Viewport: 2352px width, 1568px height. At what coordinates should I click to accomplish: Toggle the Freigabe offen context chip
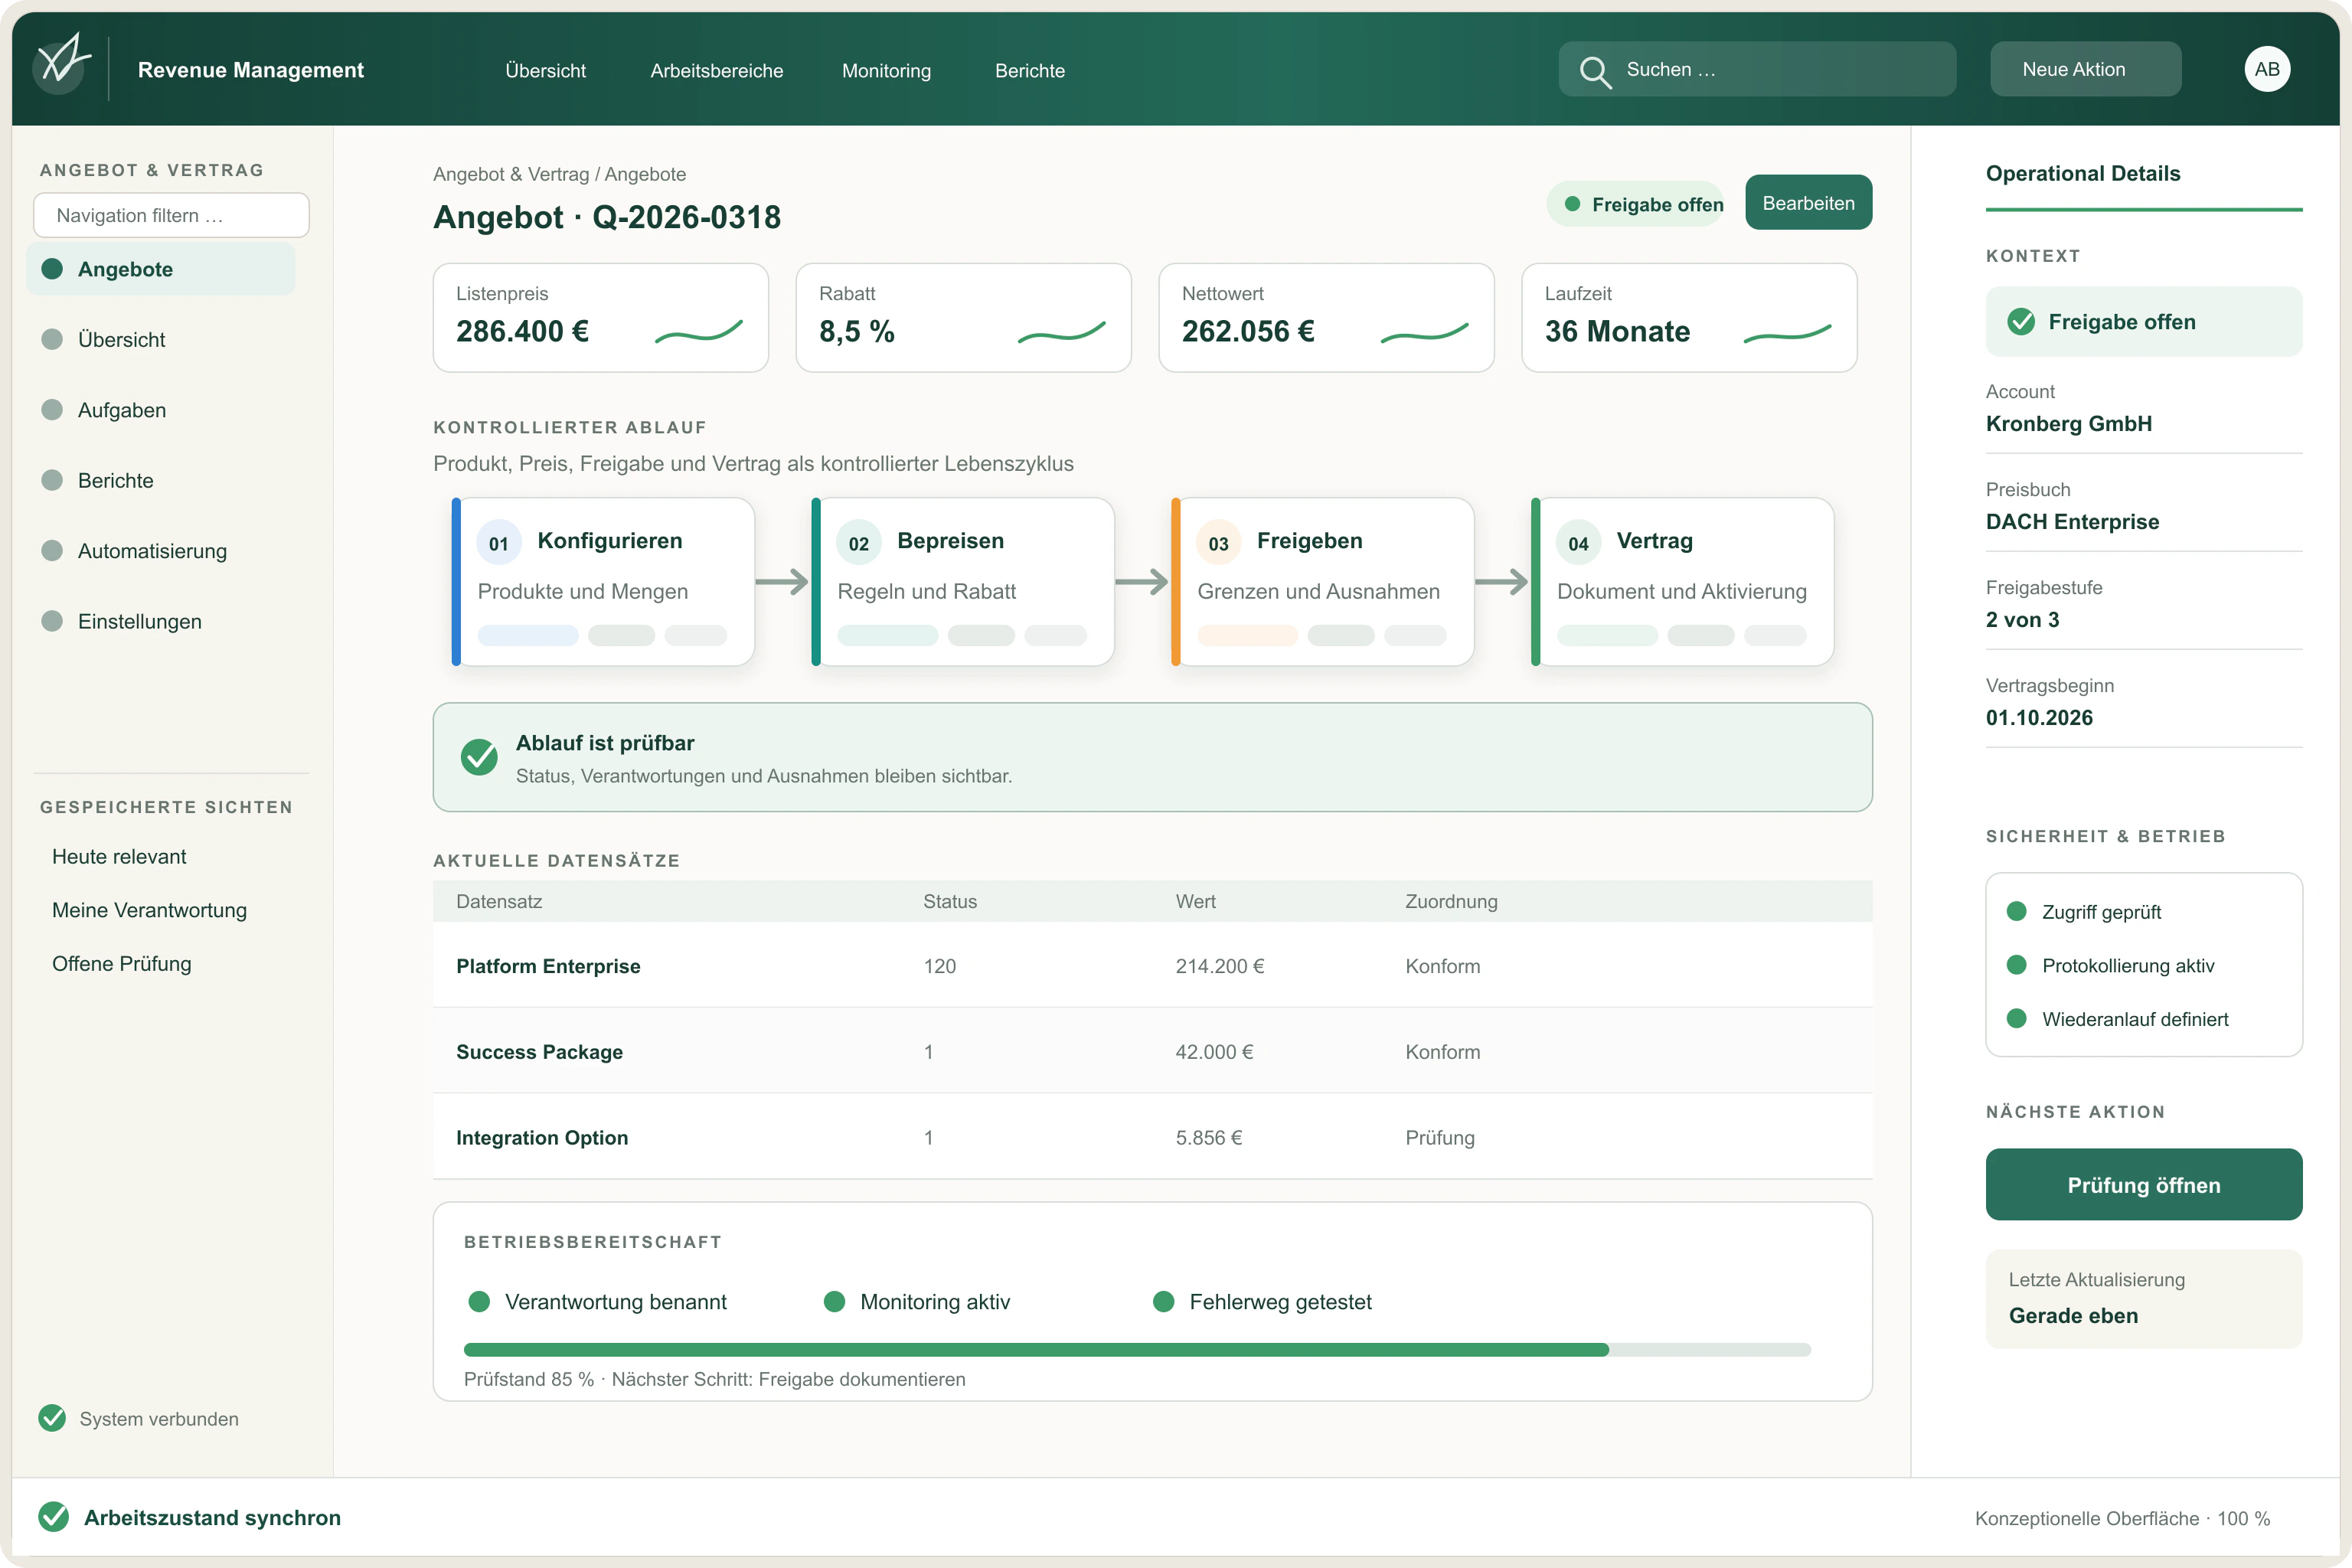click(x=2143, y=321)
